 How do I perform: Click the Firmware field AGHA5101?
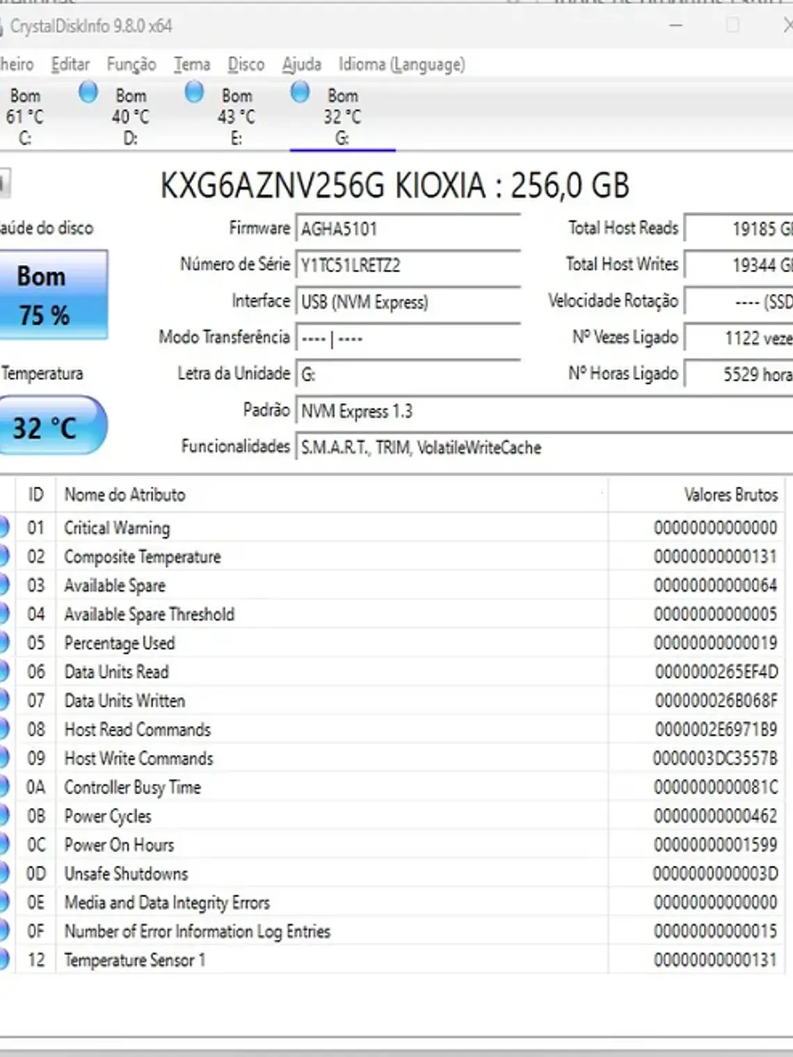pos(408,229)
